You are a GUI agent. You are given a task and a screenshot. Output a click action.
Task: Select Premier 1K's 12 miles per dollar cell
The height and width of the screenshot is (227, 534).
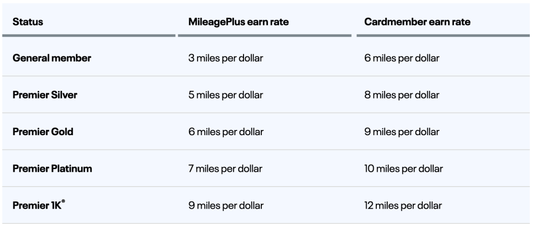tap(403, 206)
